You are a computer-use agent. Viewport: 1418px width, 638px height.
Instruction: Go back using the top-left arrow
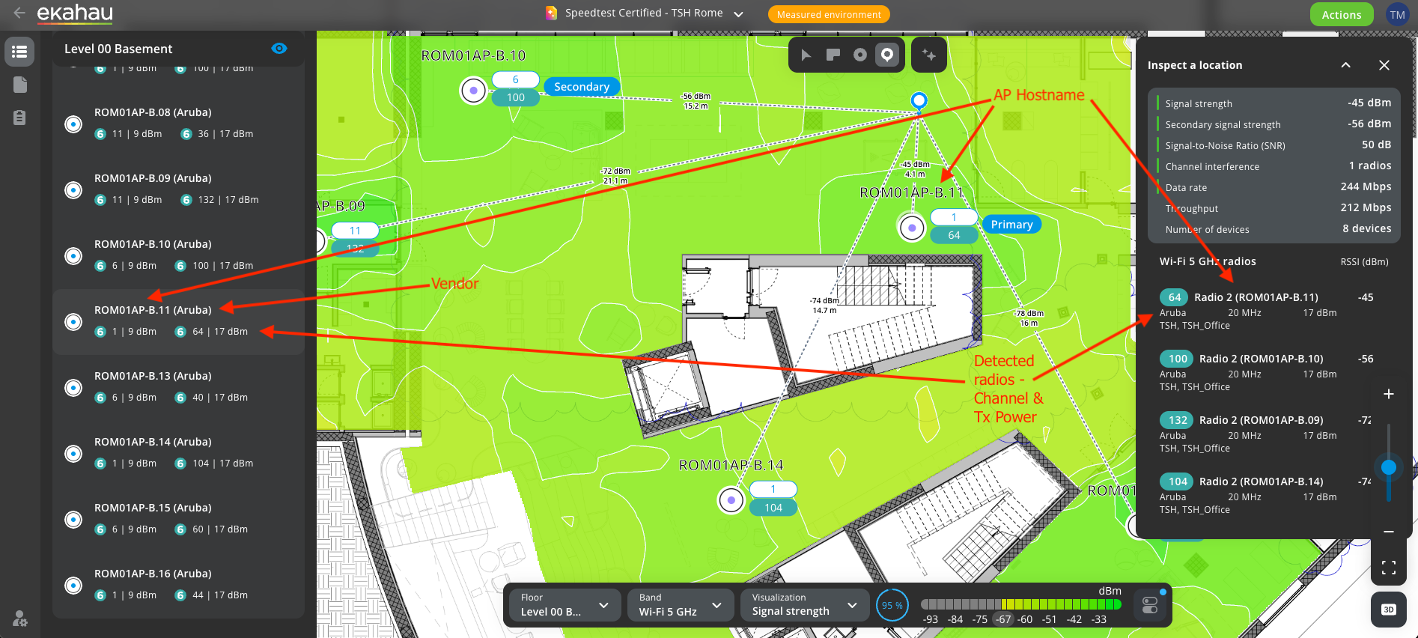pyautogui.click(x=19, y=13)
